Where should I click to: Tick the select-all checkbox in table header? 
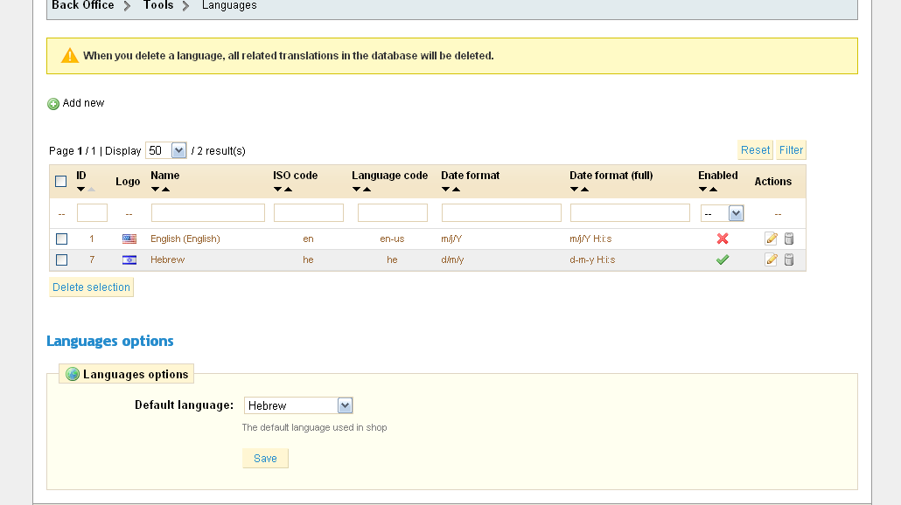click(x=61, y=182)
